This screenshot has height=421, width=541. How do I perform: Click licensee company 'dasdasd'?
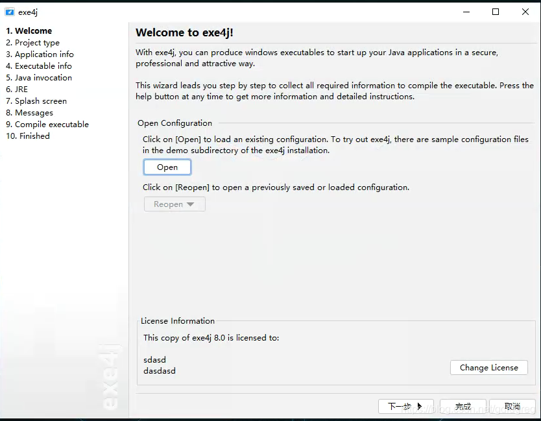pyautogui.click(x=160, y=371)
